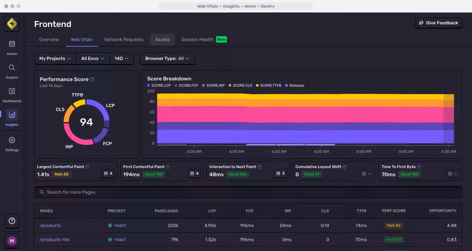Toggle the SCORE.INP legend series
This screenshot has width=472, height=251.
tap(214, 85)
